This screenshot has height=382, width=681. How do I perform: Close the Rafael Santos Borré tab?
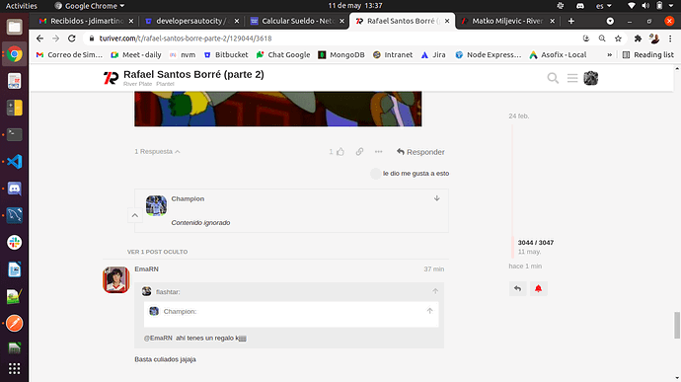tap(447, 21)
